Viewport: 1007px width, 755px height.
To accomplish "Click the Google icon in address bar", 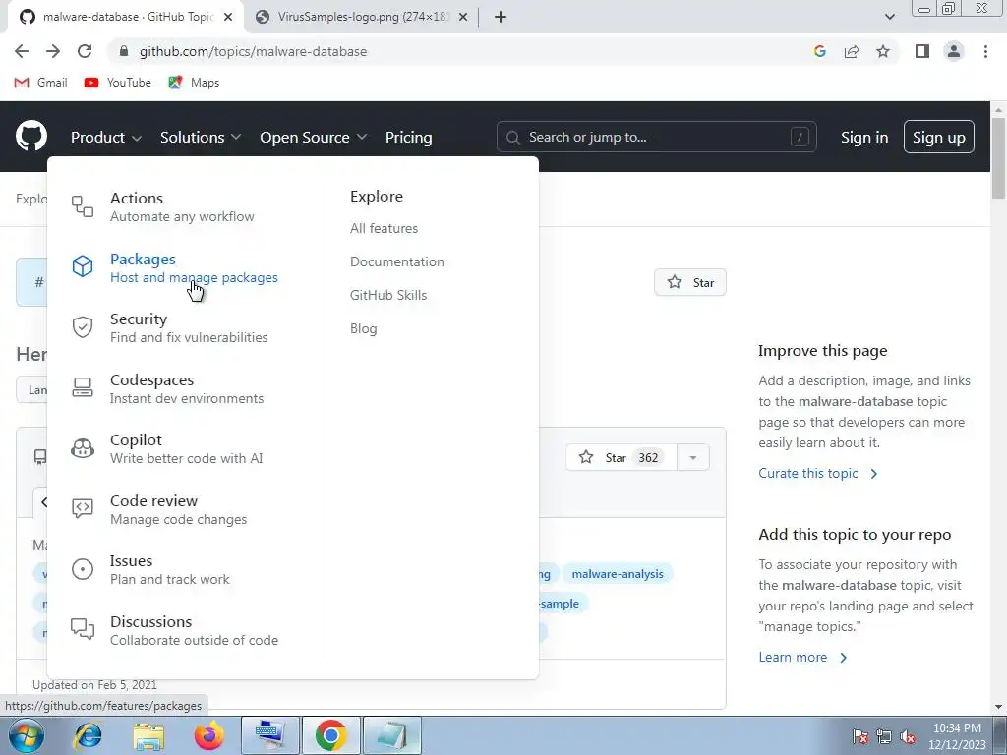I will point(819,51).
